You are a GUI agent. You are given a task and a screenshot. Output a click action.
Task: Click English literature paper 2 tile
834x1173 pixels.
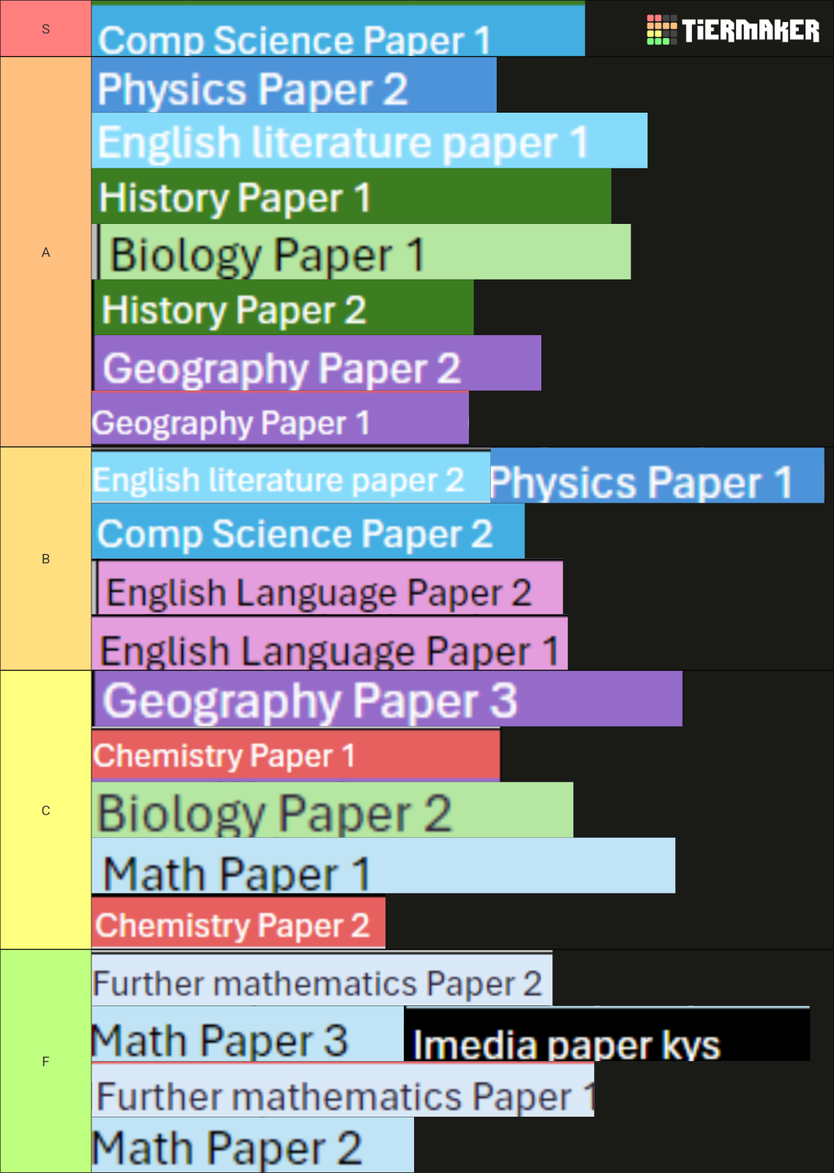(x=291, y=476)
